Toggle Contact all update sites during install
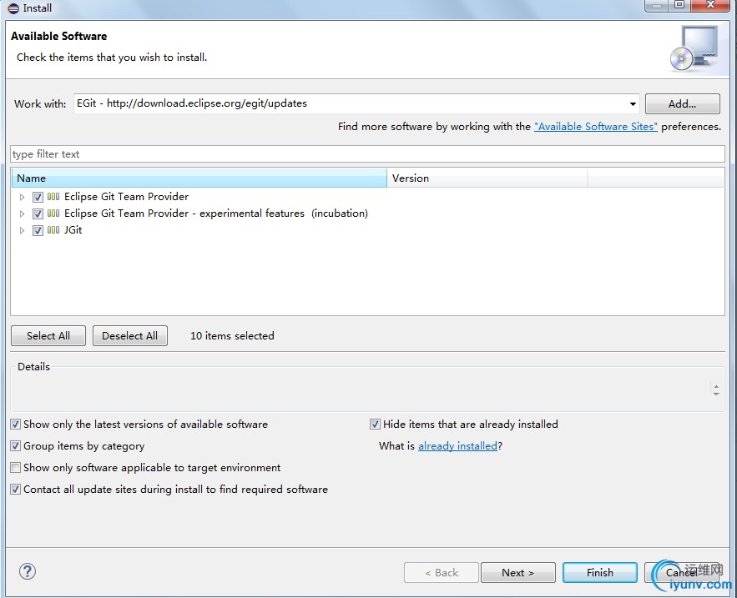The width and height of the screenshot is (737, 598). 16,489
